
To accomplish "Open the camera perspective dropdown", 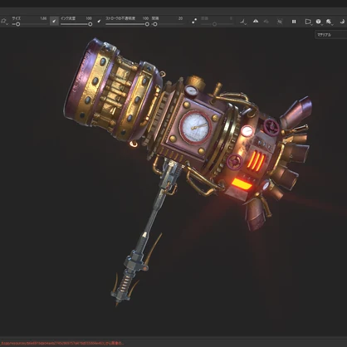I will click(x=308, y=22).
